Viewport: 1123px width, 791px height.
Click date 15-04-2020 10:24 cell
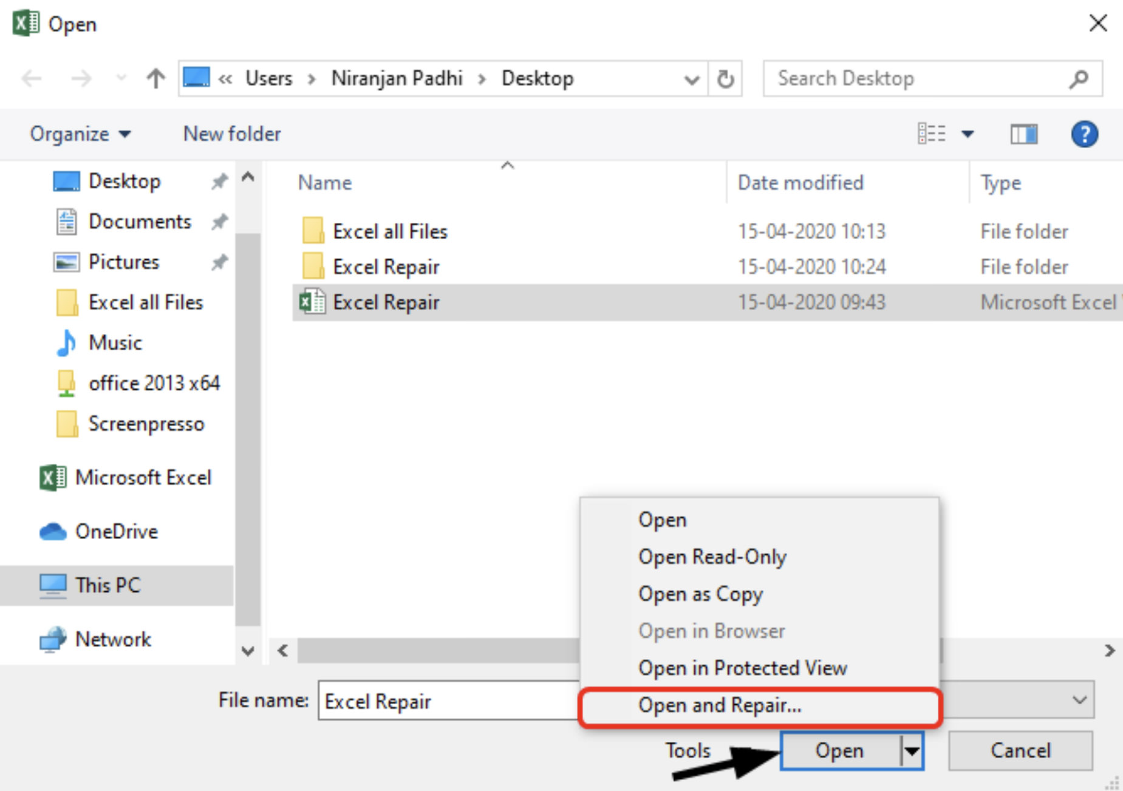[x=811, y=267]
